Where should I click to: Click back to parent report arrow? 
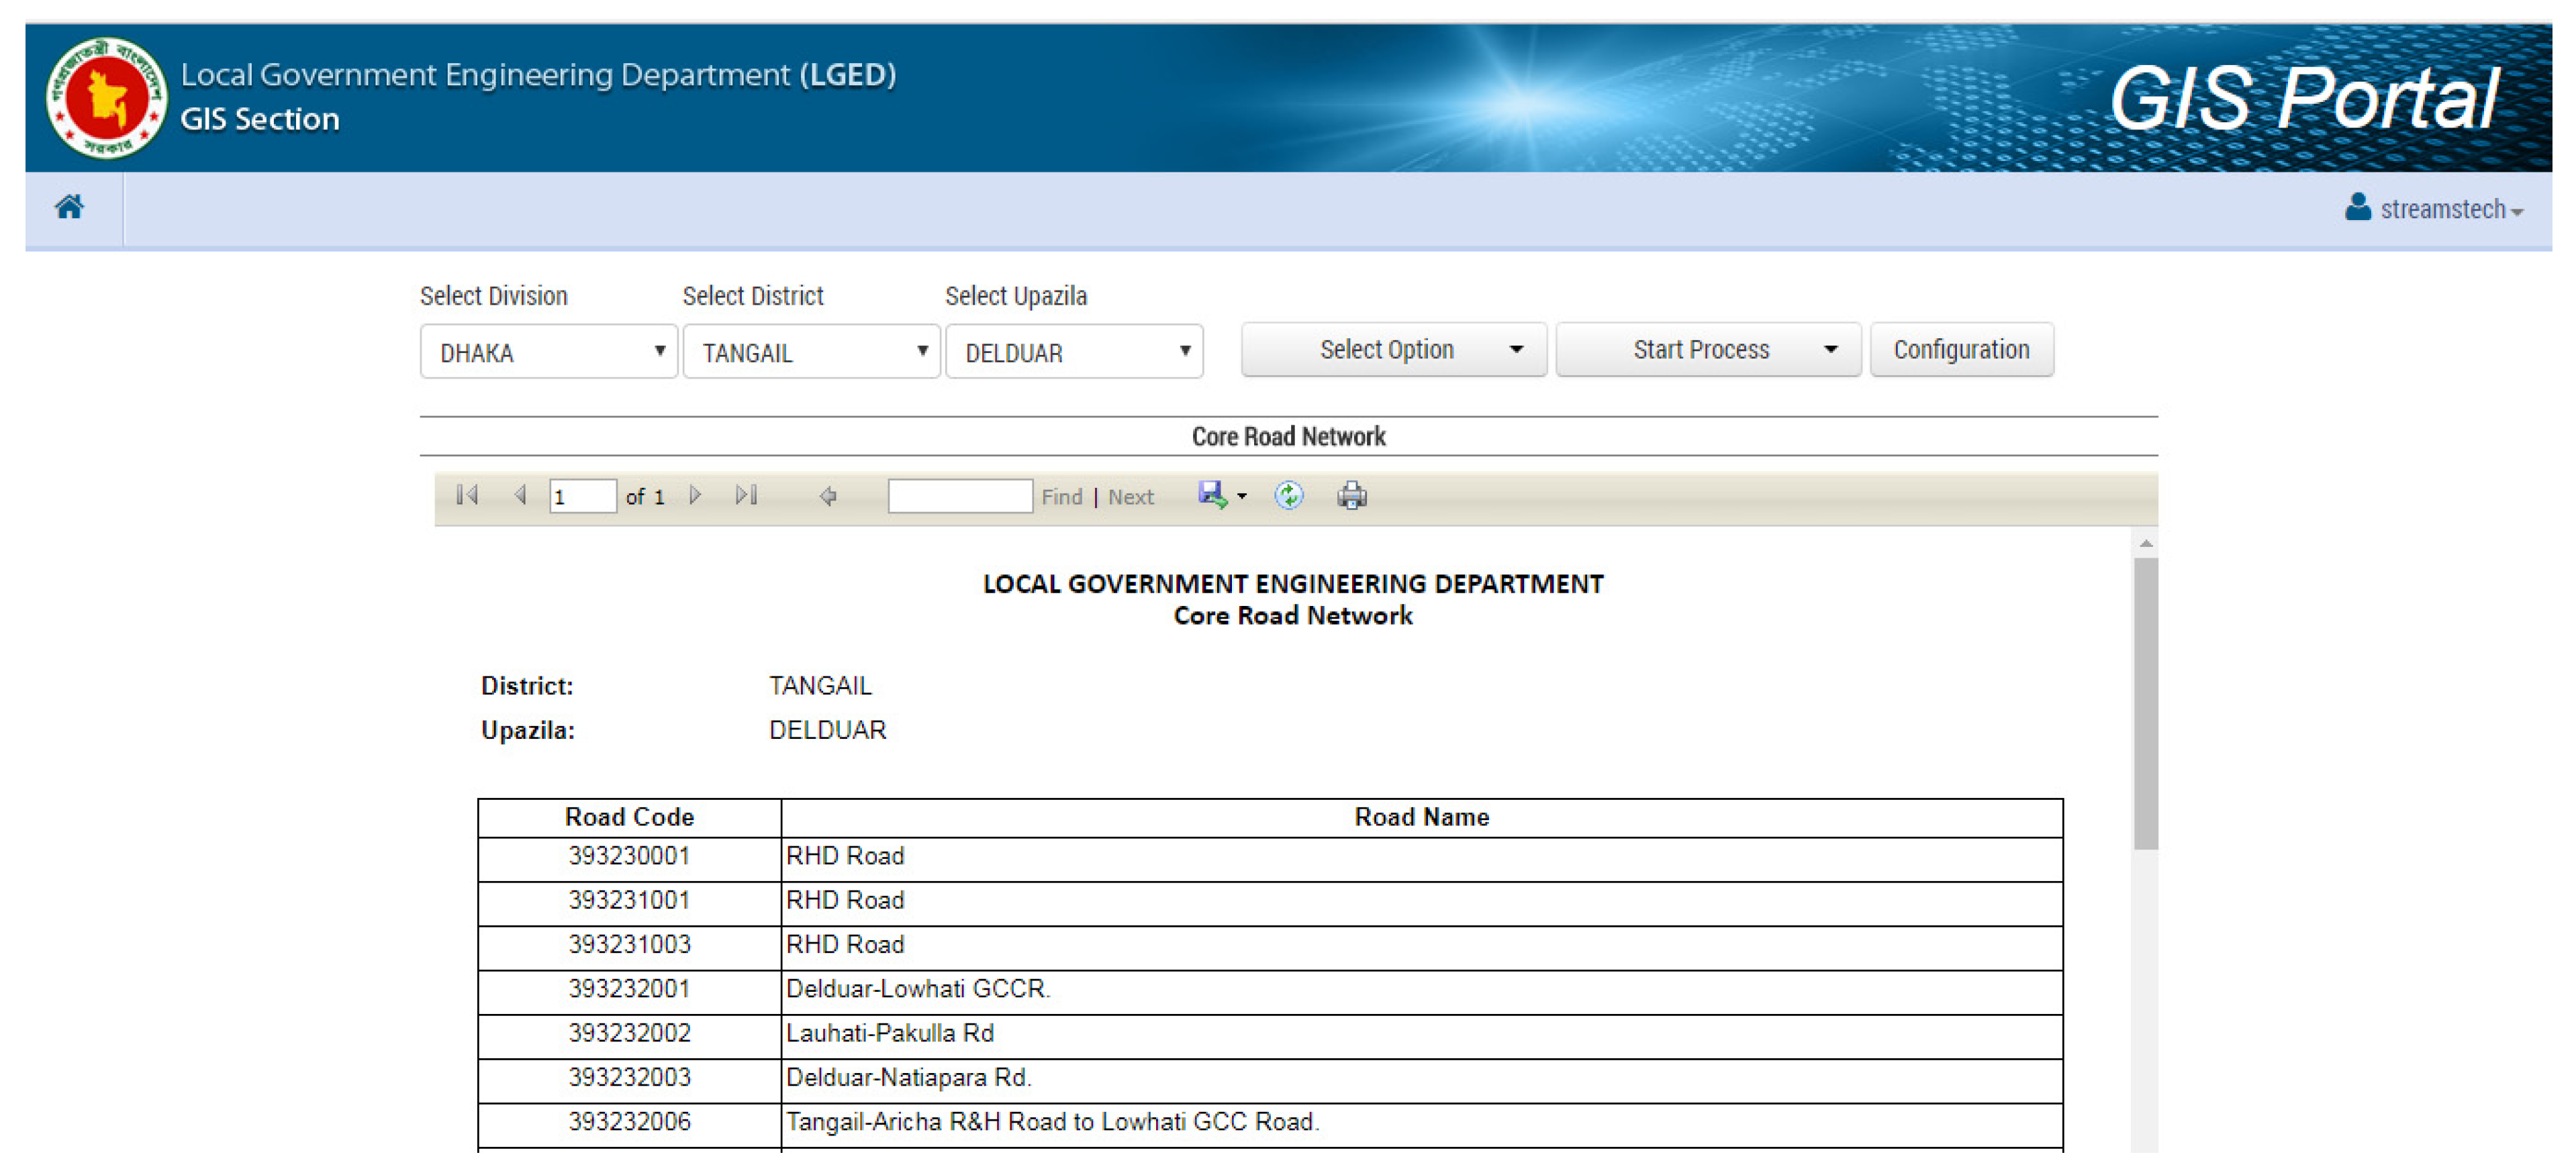coord(828,495)
